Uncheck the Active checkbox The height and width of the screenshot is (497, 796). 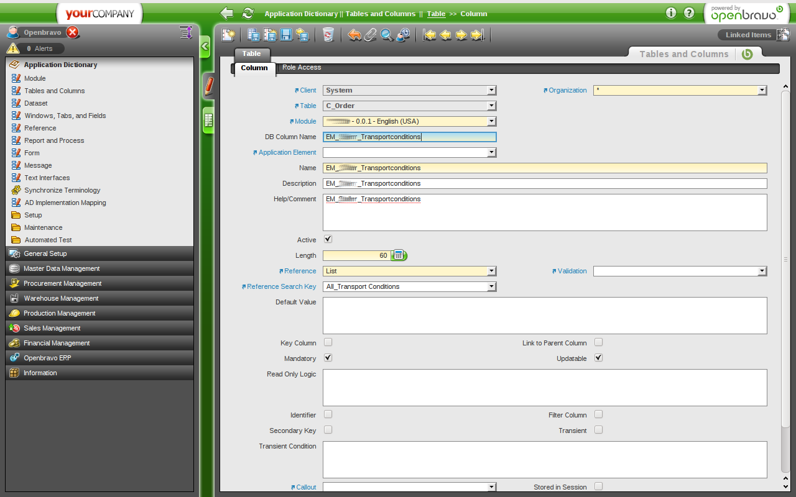pyautogui.click(x=328, y=239)
